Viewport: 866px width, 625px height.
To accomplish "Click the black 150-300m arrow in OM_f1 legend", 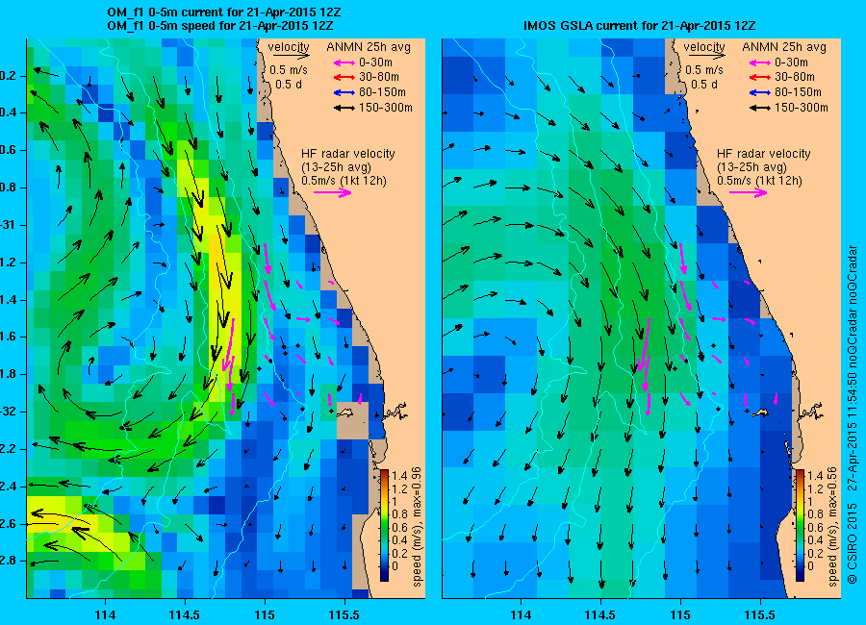I will pyautogui.click(x=344, y=109).
